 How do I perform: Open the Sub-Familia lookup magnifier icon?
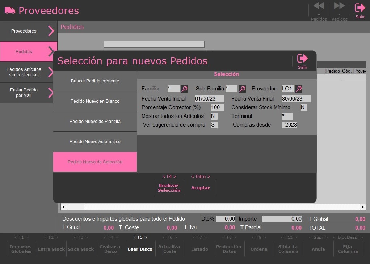[242, 89]
